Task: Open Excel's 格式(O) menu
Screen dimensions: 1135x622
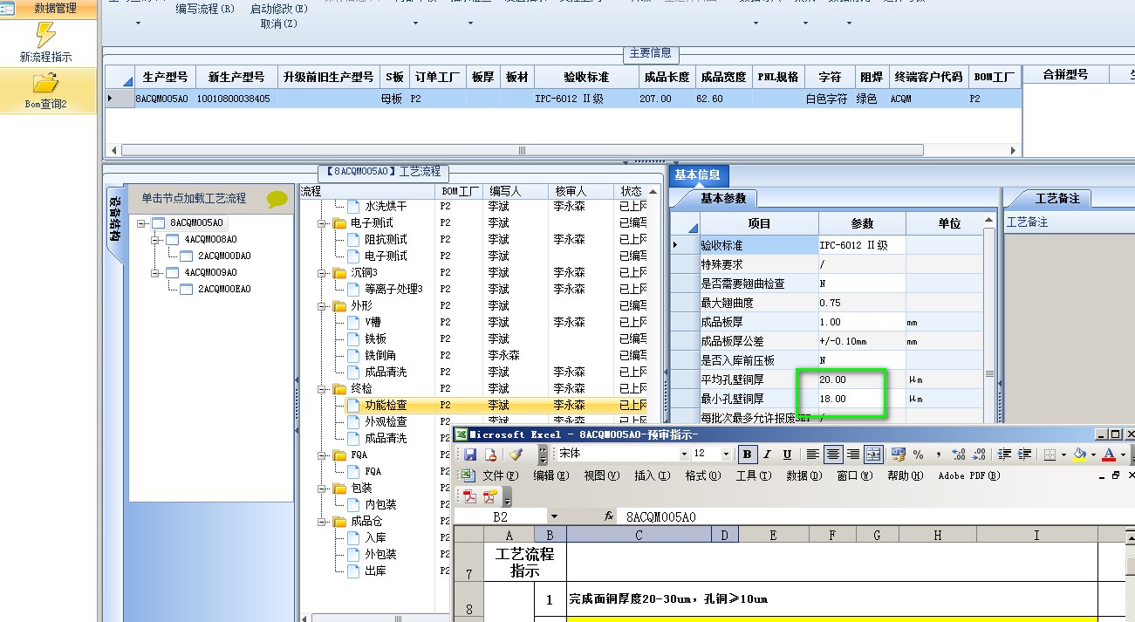Action: tap(702, 475)
